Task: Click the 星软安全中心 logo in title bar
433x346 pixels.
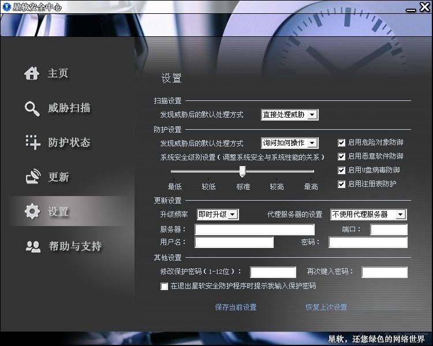Action: [x=6, y=6]
